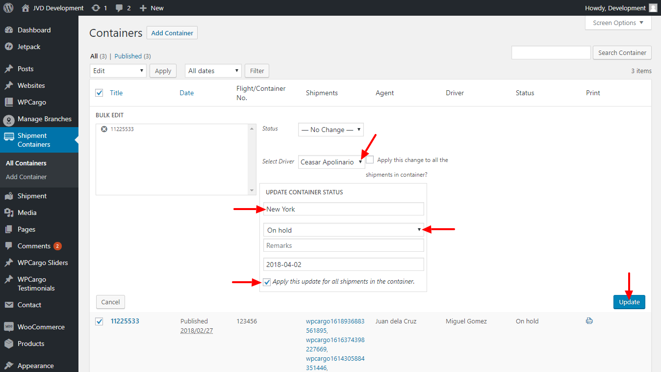Open the comments bubble icon in admin bar
The width and height of the screenshot is (661, 372).
[x=120, y=8]
